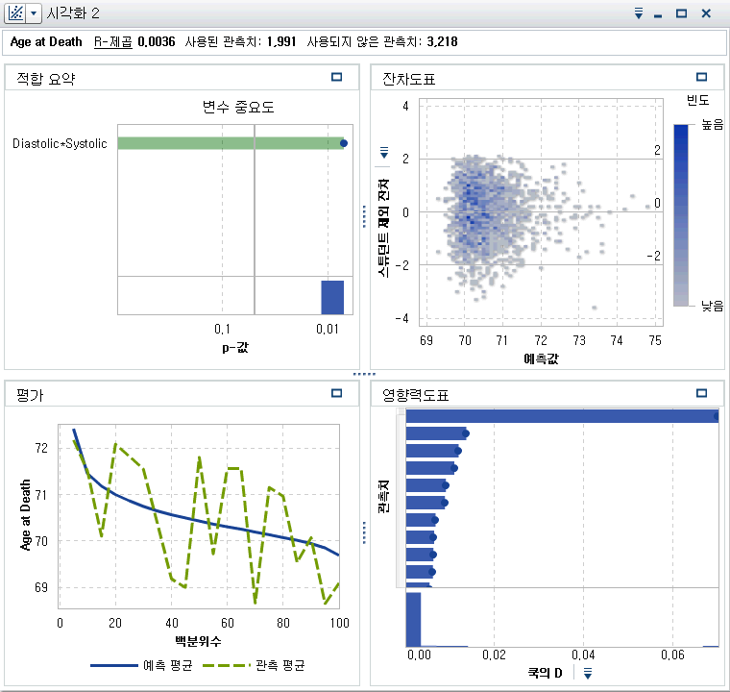
Task: Maximize the 적합 요약 panel
Action: (336, 78)
